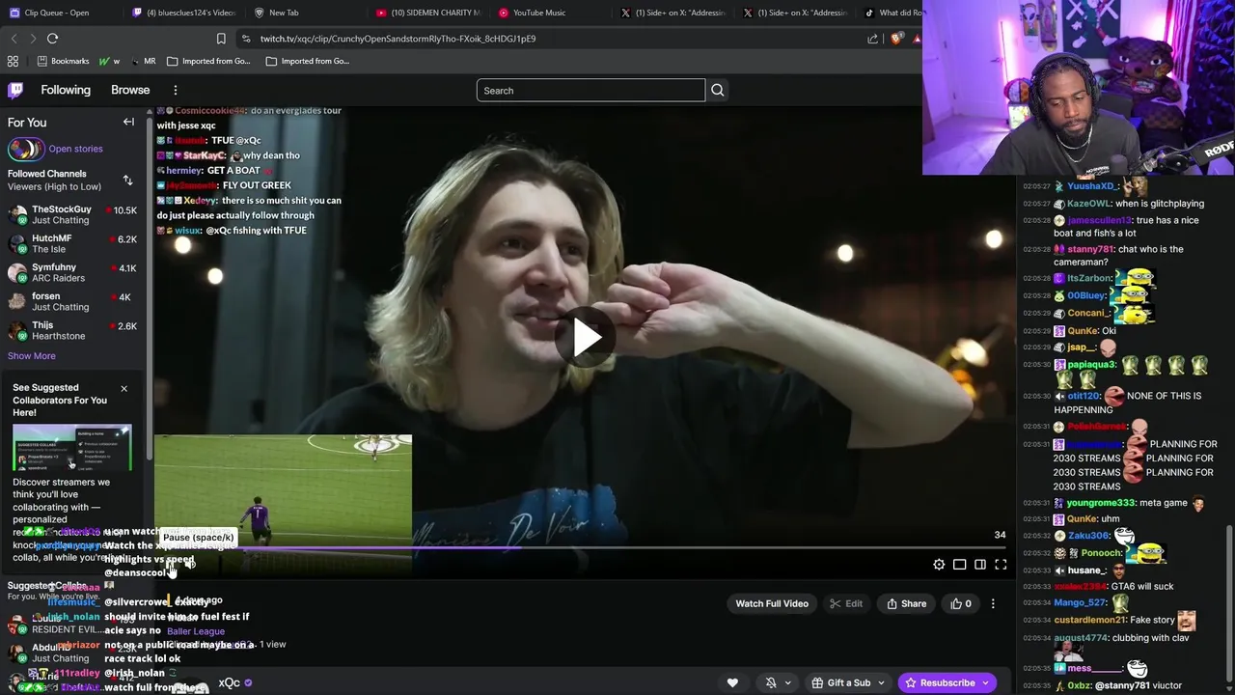Open the Following tab
1235x695 pixels.
point(66,90)
